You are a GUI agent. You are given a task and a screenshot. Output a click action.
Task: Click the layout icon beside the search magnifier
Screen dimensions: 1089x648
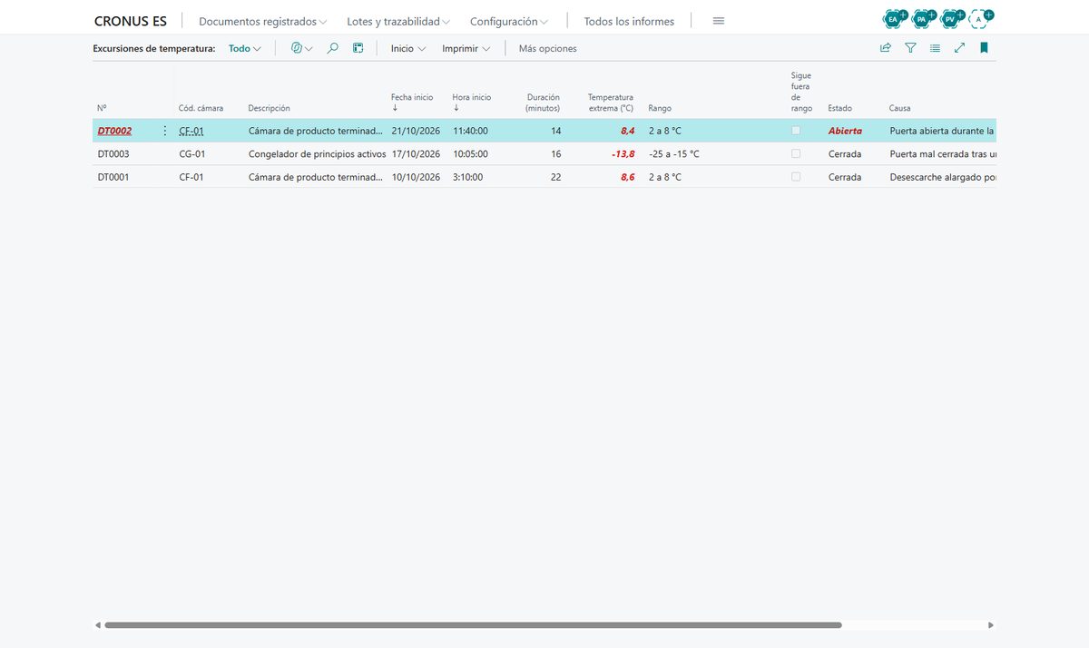click(x=358, y=48)
